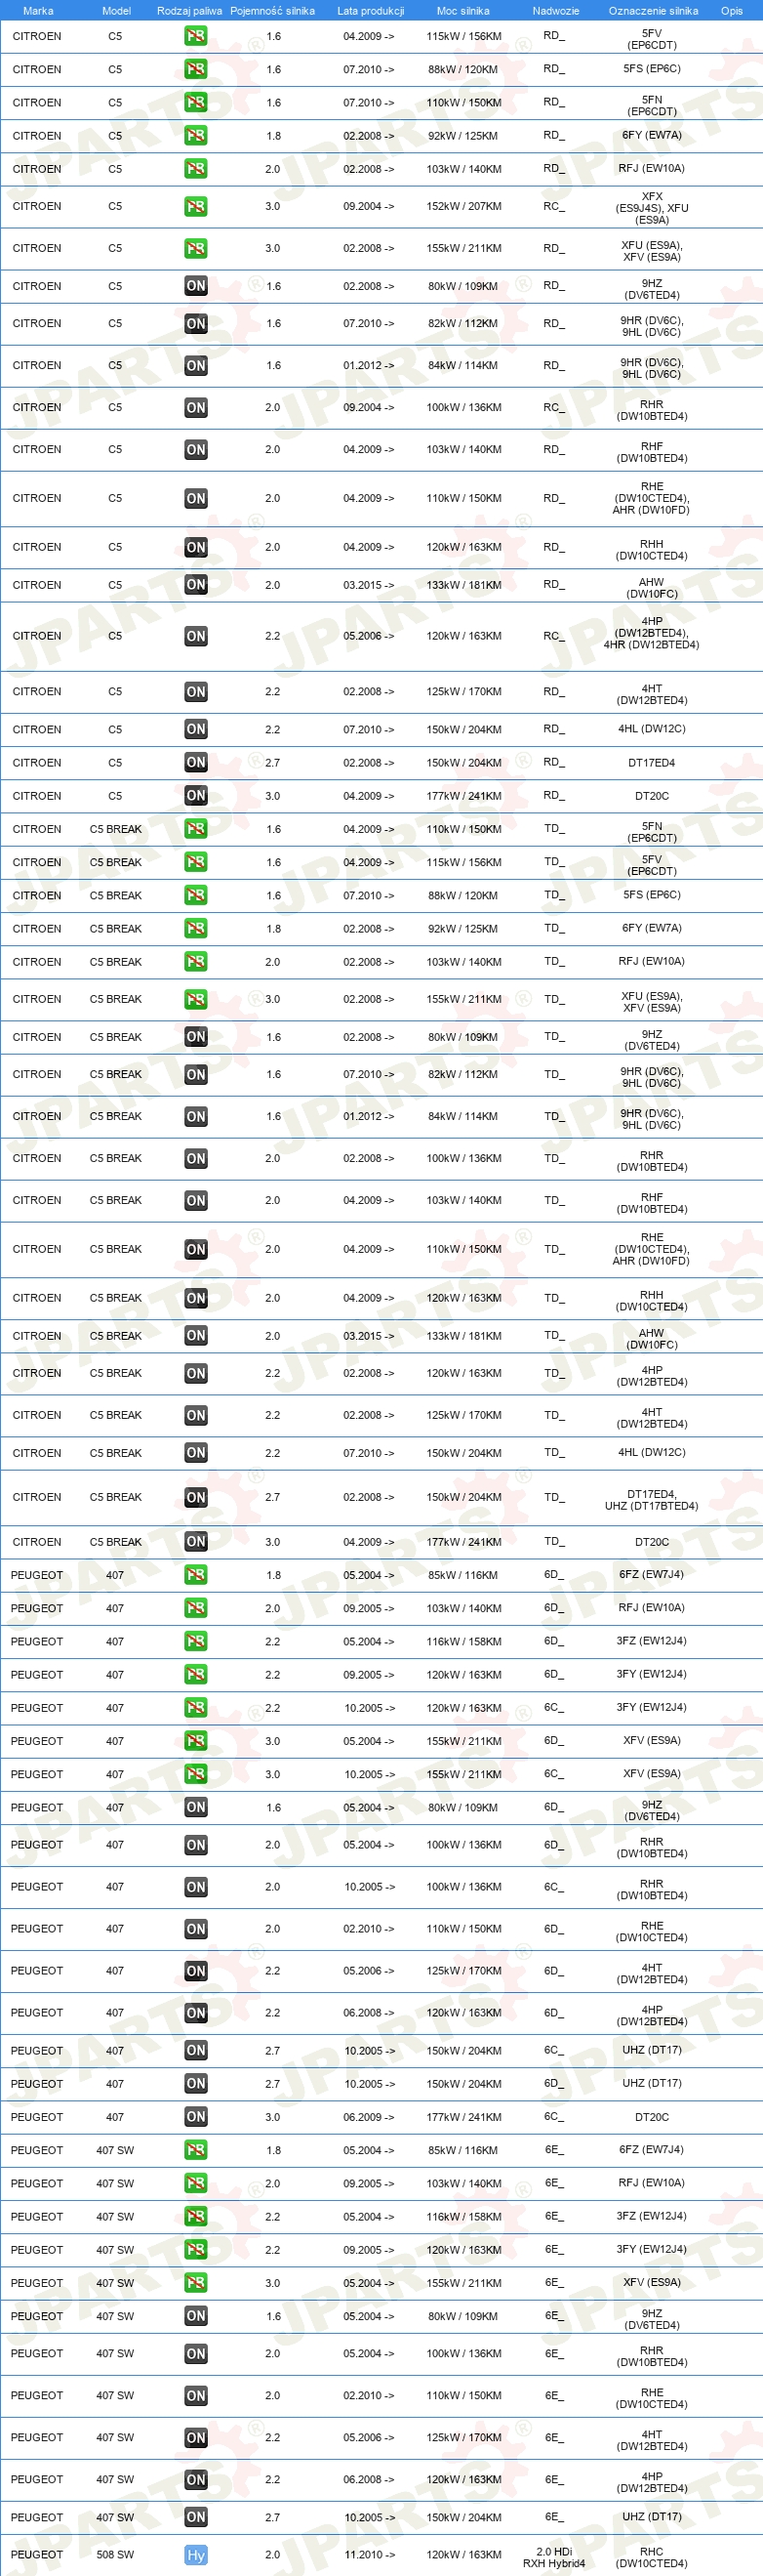This screenshot has width=763, height=2576.
Task: Click diesel ON badge in Peugeot 407 6C_ RHR row
Action: pyautogui.click(x=196, y=1887)
